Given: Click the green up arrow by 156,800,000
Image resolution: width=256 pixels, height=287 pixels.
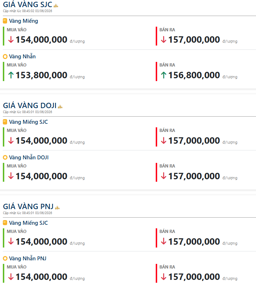Looking at the screenshot, I should point(164,75).
